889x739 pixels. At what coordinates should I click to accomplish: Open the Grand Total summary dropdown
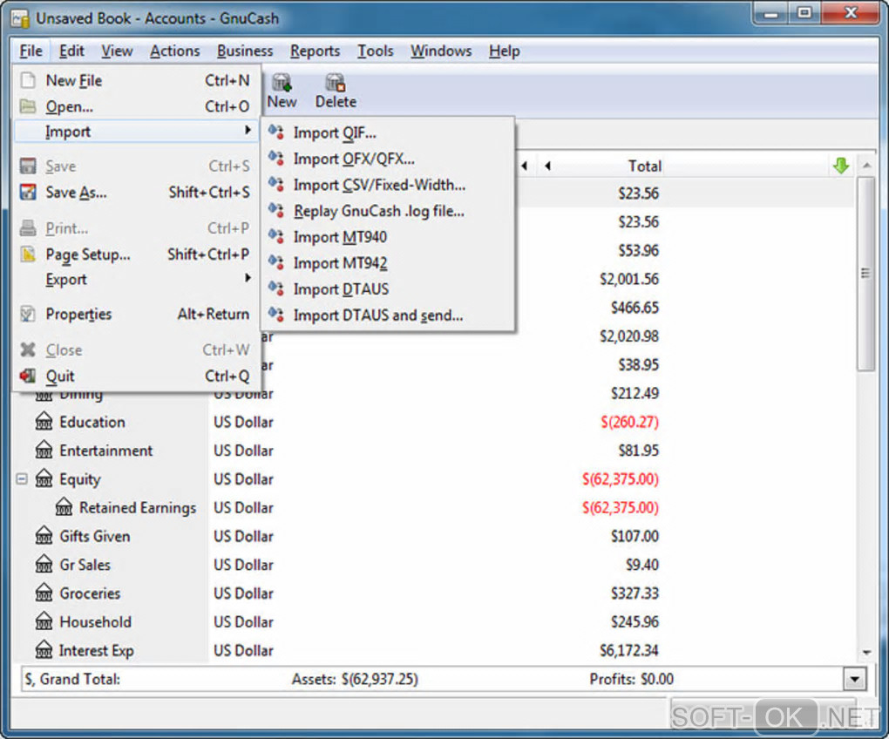click(x=854, y=678)
